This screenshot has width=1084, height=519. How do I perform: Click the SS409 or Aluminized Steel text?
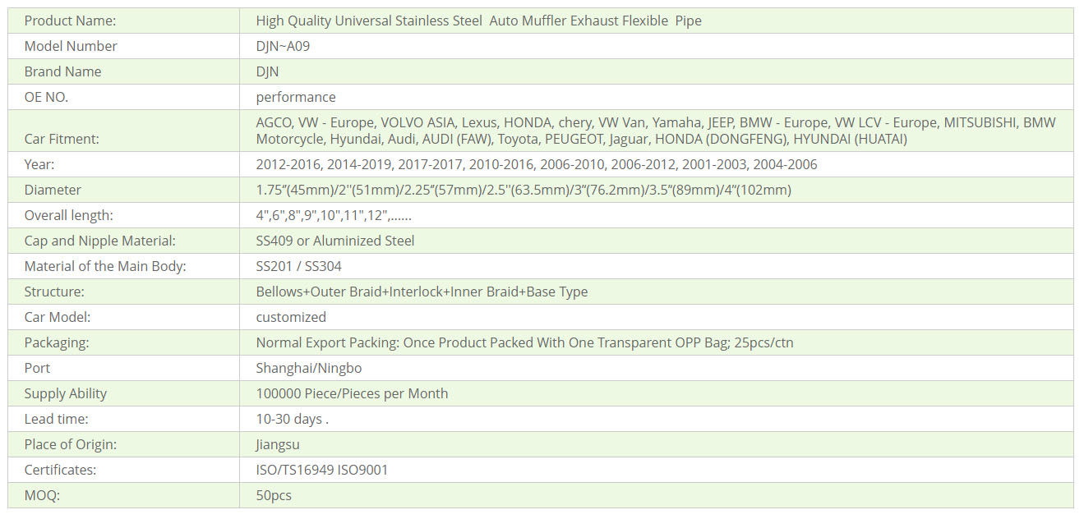pyautogui.click(x=335, y=241)
